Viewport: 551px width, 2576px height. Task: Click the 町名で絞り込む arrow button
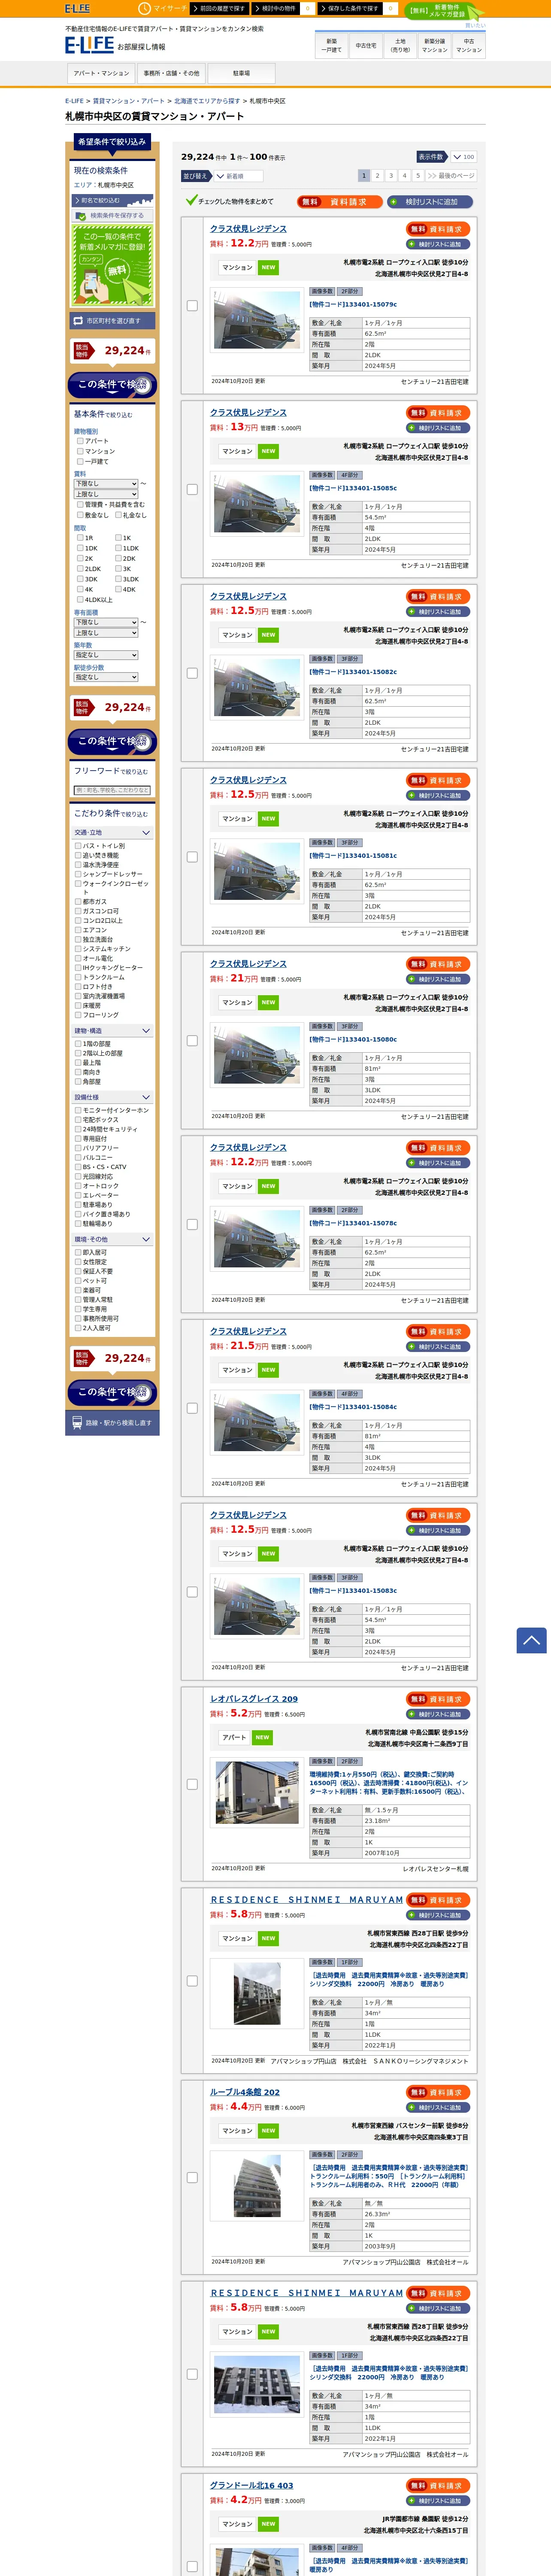pyautogui.click(x=112, y=200)
